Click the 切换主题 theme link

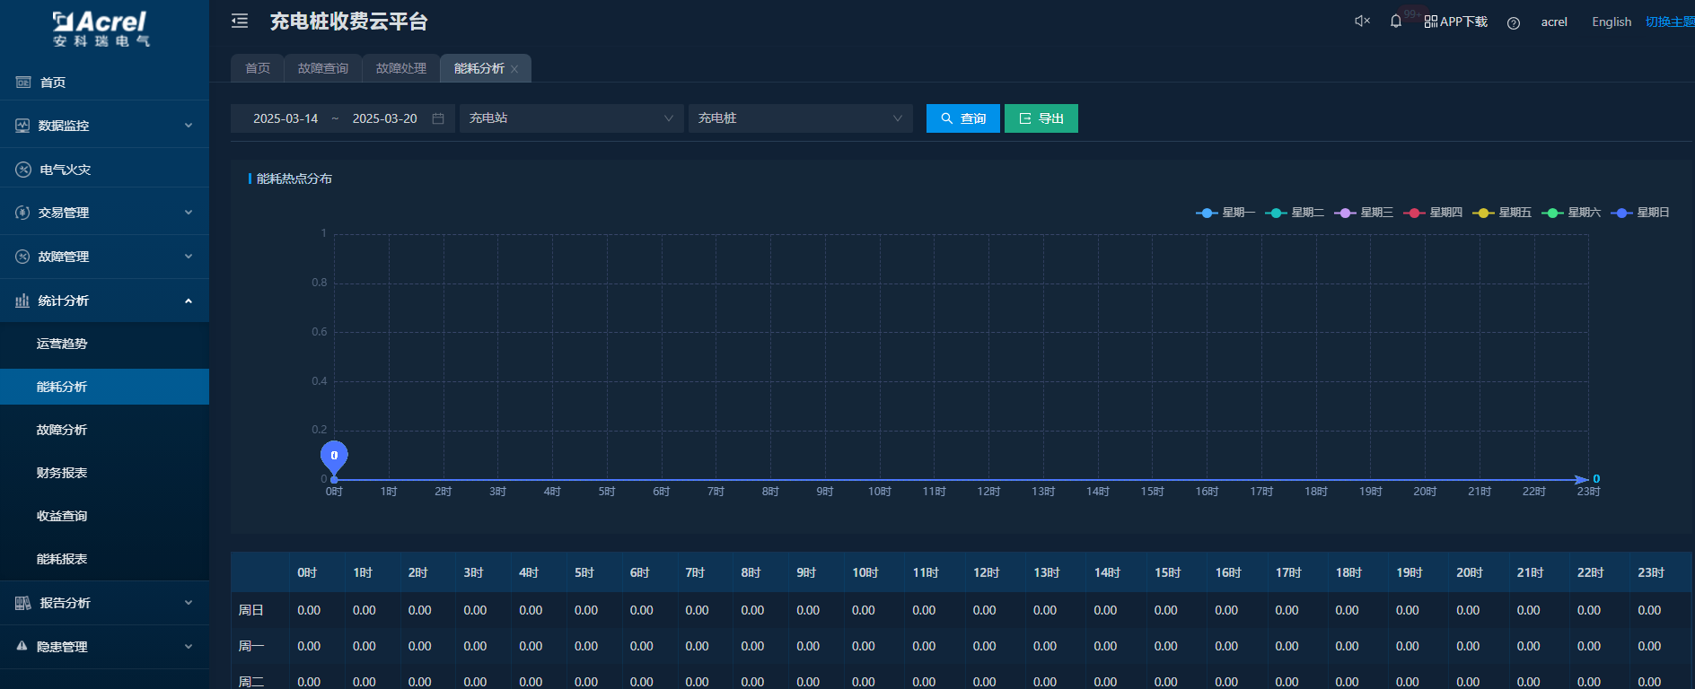pos(1670,22)
